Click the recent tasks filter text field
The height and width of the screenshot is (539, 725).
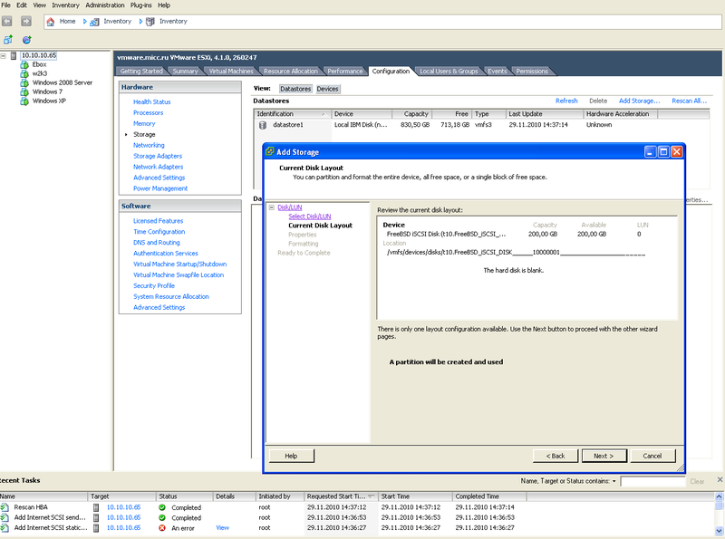tap(652, 481)
